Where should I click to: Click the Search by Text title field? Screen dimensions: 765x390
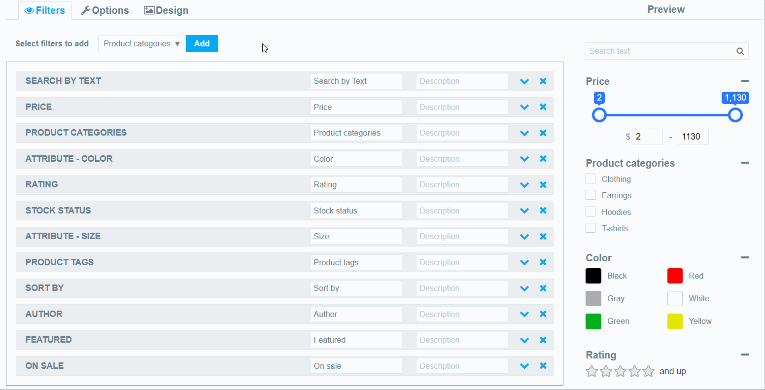(356, 81)
